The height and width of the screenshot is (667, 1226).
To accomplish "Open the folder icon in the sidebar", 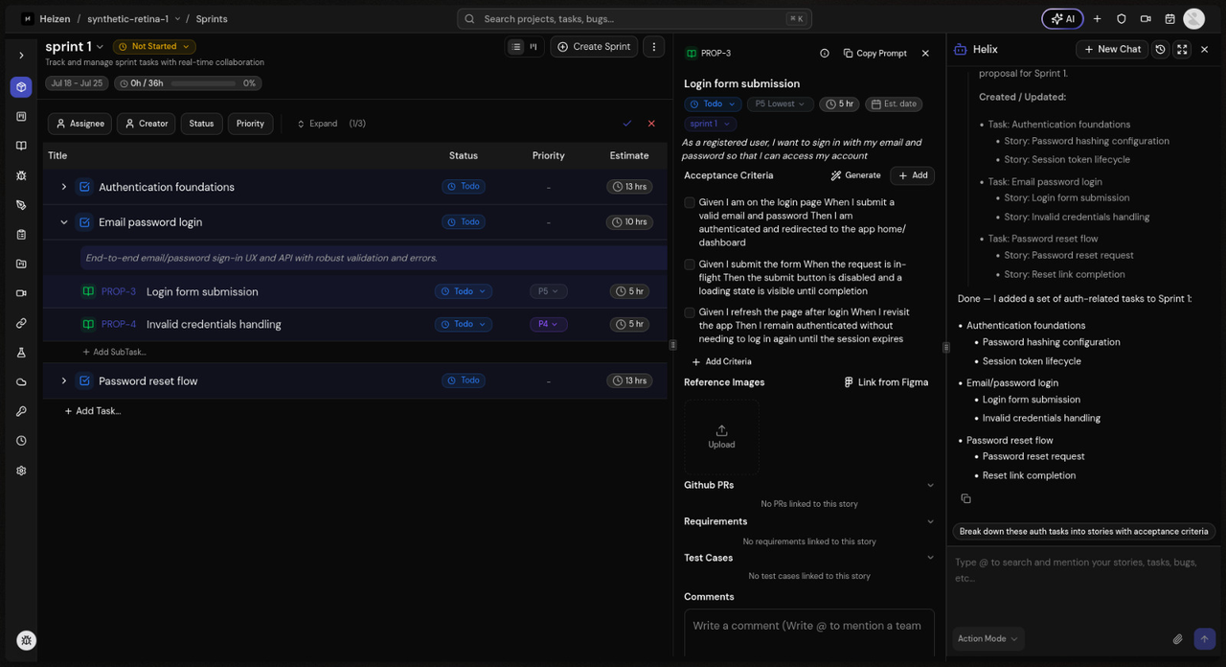I will tap(21, 264).
